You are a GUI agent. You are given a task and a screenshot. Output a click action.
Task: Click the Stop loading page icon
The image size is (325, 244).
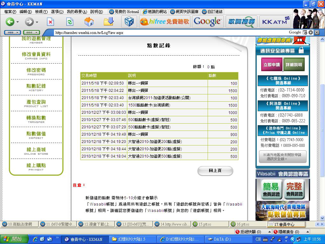(x=50, y=22)
